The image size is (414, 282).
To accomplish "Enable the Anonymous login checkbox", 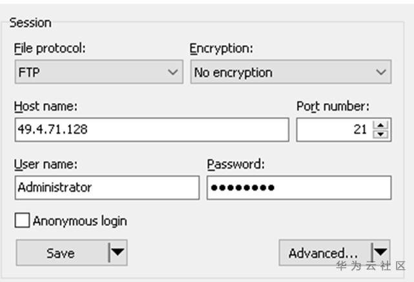I will 23,221.
